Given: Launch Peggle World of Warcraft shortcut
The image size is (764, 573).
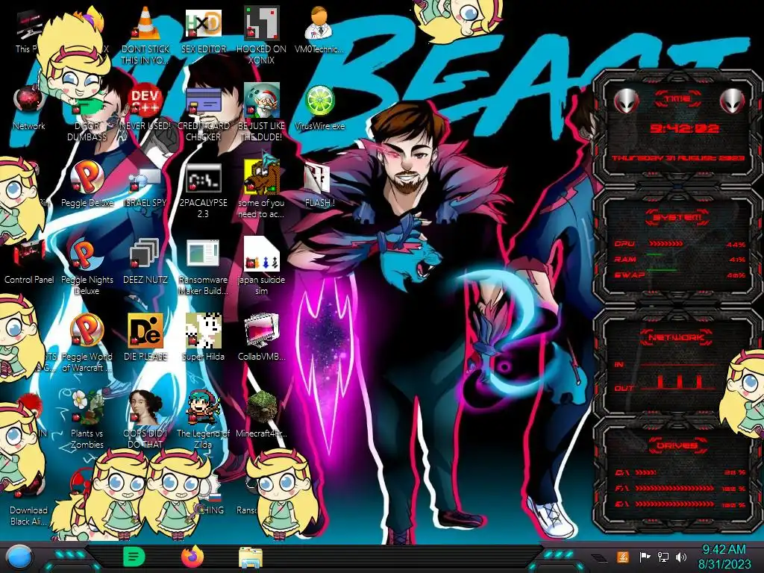Looking at the screenshot, I should [87, 331].
